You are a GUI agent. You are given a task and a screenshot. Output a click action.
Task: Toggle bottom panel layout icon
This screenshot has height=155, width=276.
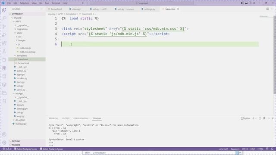pyautogui.click(x=246, y=3)
